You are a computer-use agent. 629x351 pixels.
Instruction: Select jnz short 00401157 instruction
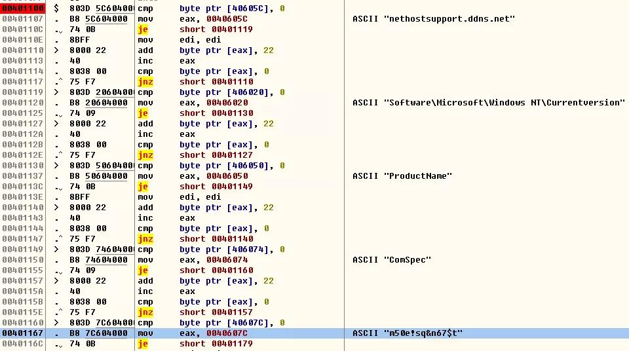point(195,312)
